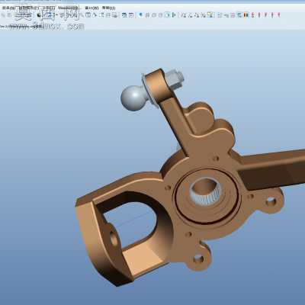Viewport: 305px width, 305px height.
Task: Click the blue sphere toolbar icon
Action: click(x=141, y=15)
